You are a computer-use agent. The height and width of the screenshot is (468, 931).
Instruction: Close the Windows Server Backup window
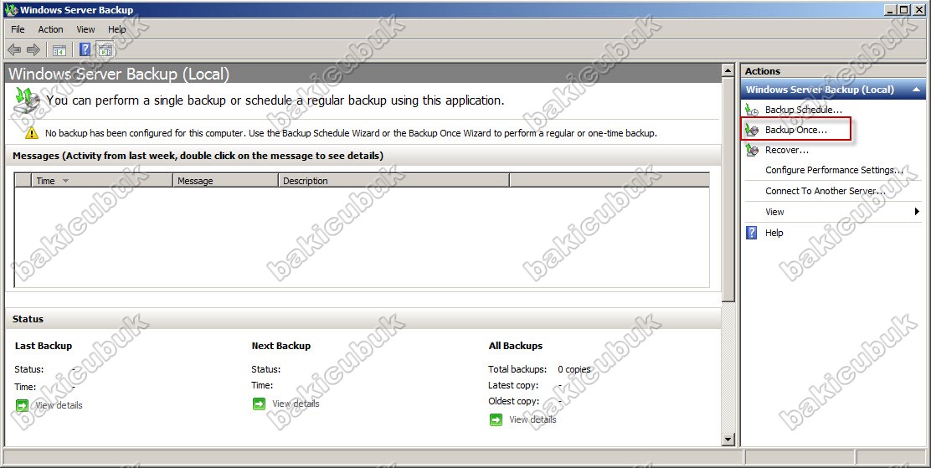coord(918,9)
